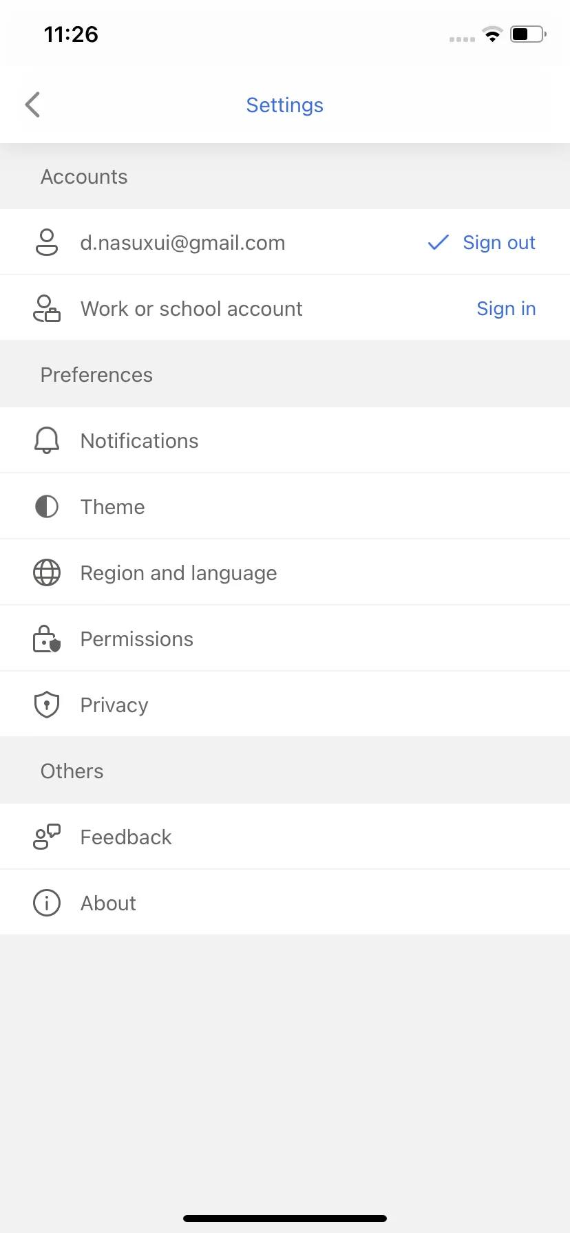Tap the work account briefcase icon

47,308
